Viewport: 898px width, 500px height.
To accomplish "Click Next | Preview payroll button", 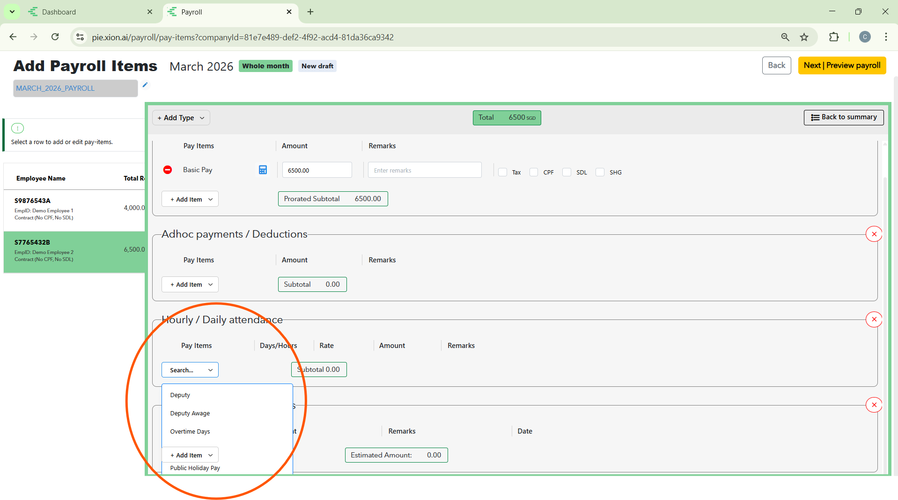I will pos(842,65).
